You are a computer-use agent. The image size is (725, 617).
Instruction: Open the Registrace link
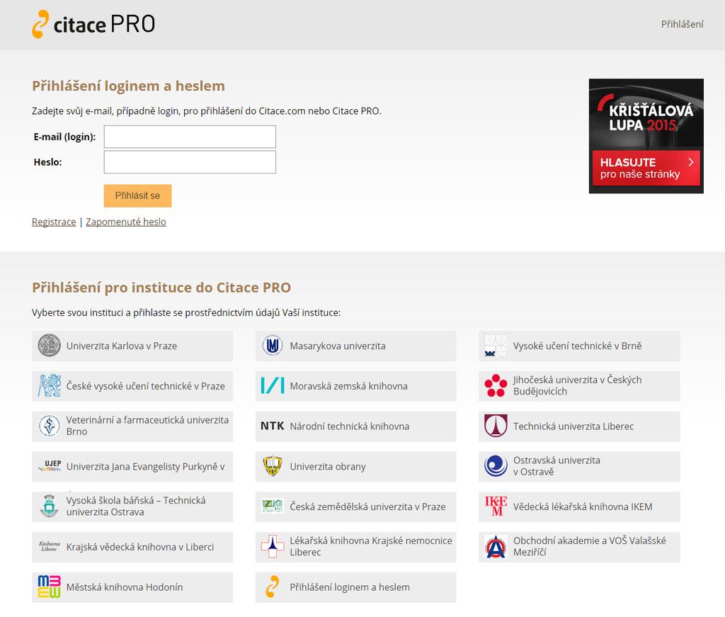click(x=54, y=222)
